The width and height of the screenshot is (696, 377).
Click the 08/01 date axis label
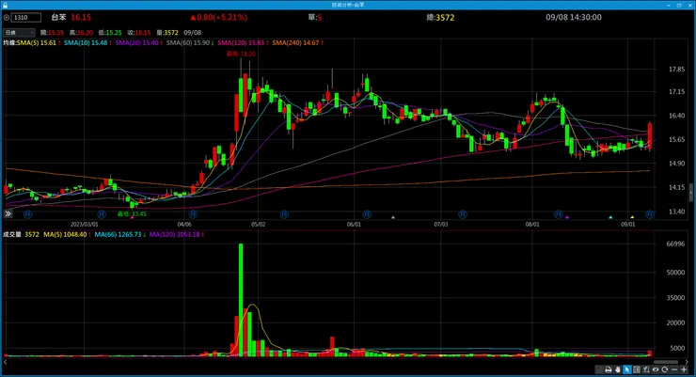532,225
